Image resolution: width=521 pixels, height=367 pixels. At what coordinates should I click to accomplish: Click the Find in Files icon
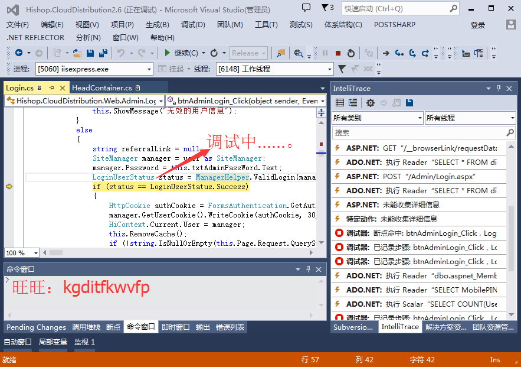281,53
